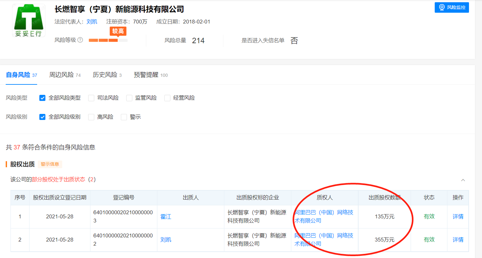Click registration number ending in 0002

tap(123, 240)
